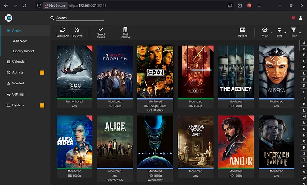The width and height of the screenshot is (307, 185).
Task: Open Library Import page
Action: (x=24, y=51)
